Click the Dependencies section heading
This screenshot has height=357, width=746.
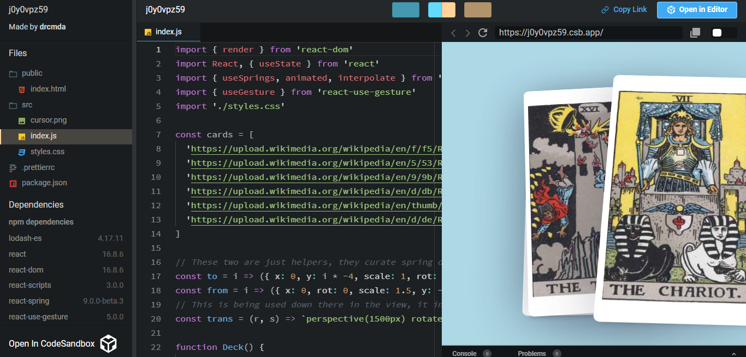(x=36, y=204)
